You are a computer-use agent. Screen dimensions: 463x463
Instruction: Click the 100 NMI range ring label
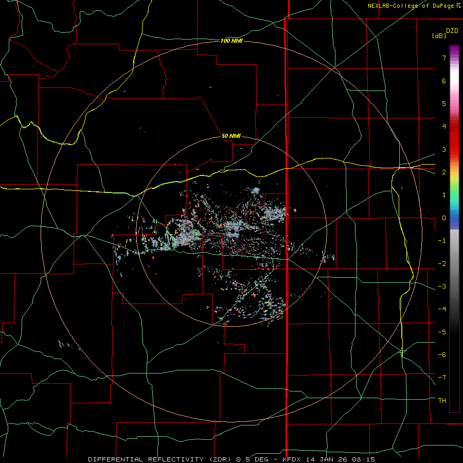232,41
